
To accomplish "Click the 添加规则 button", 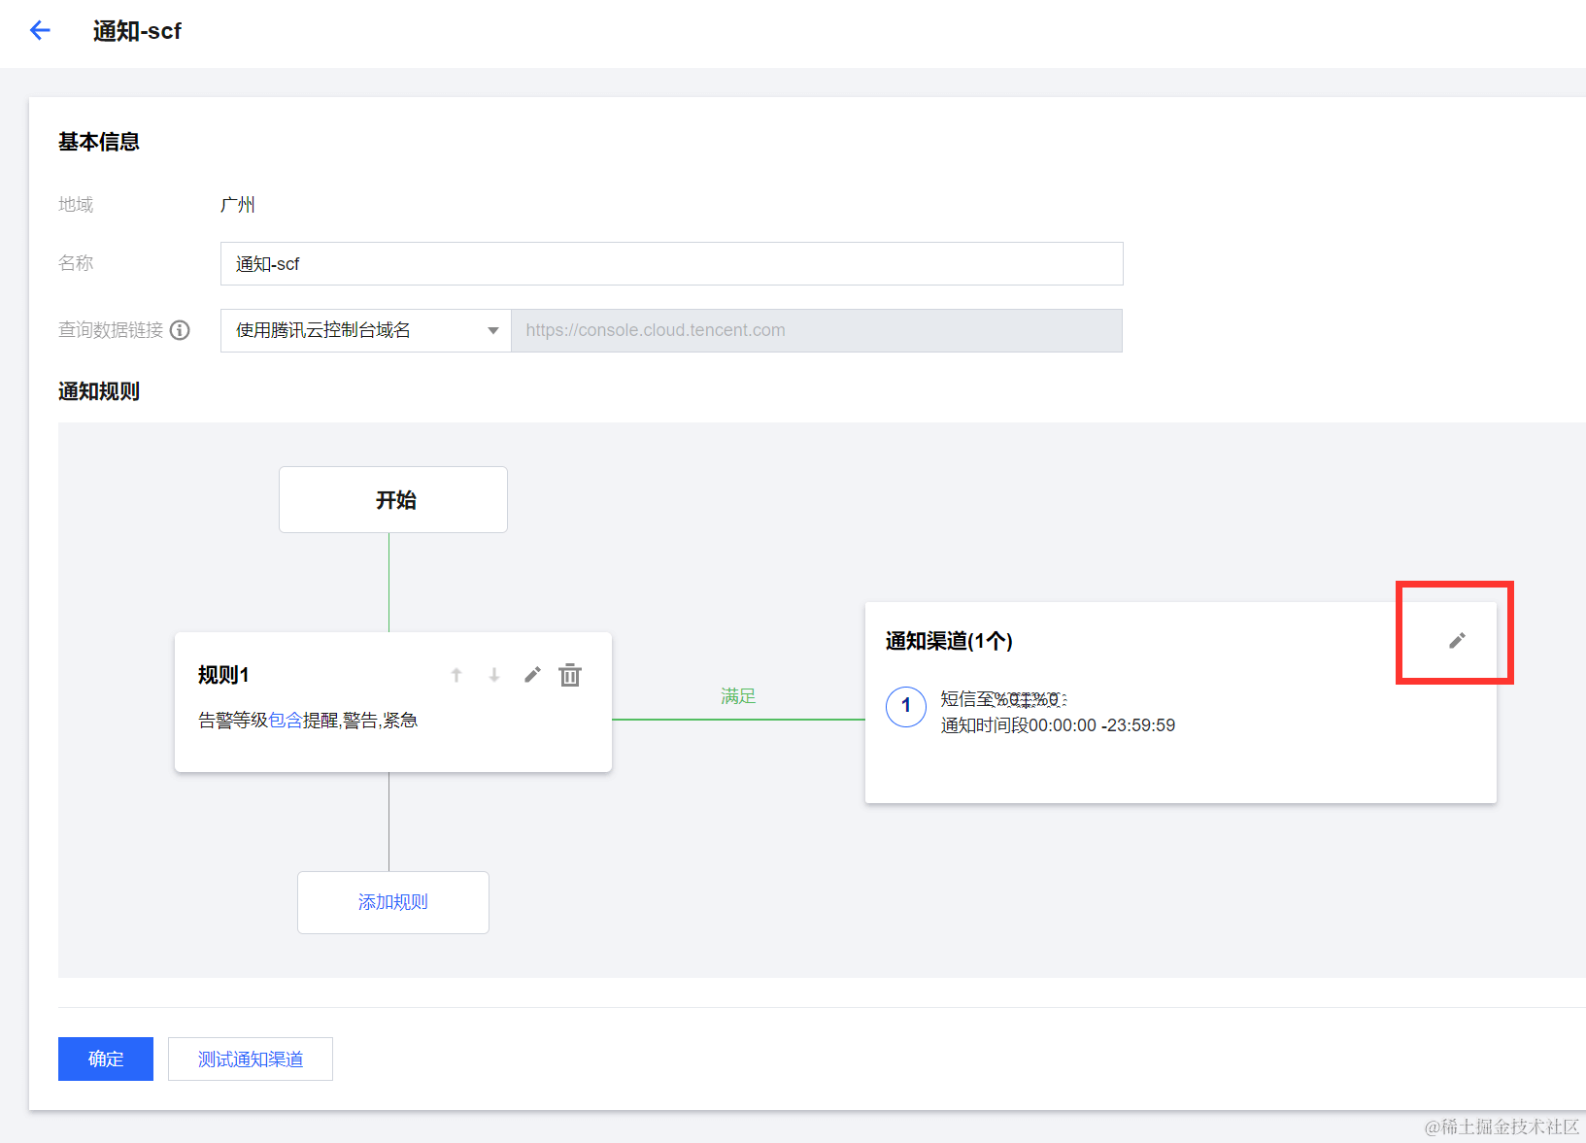I will (392, 902).
